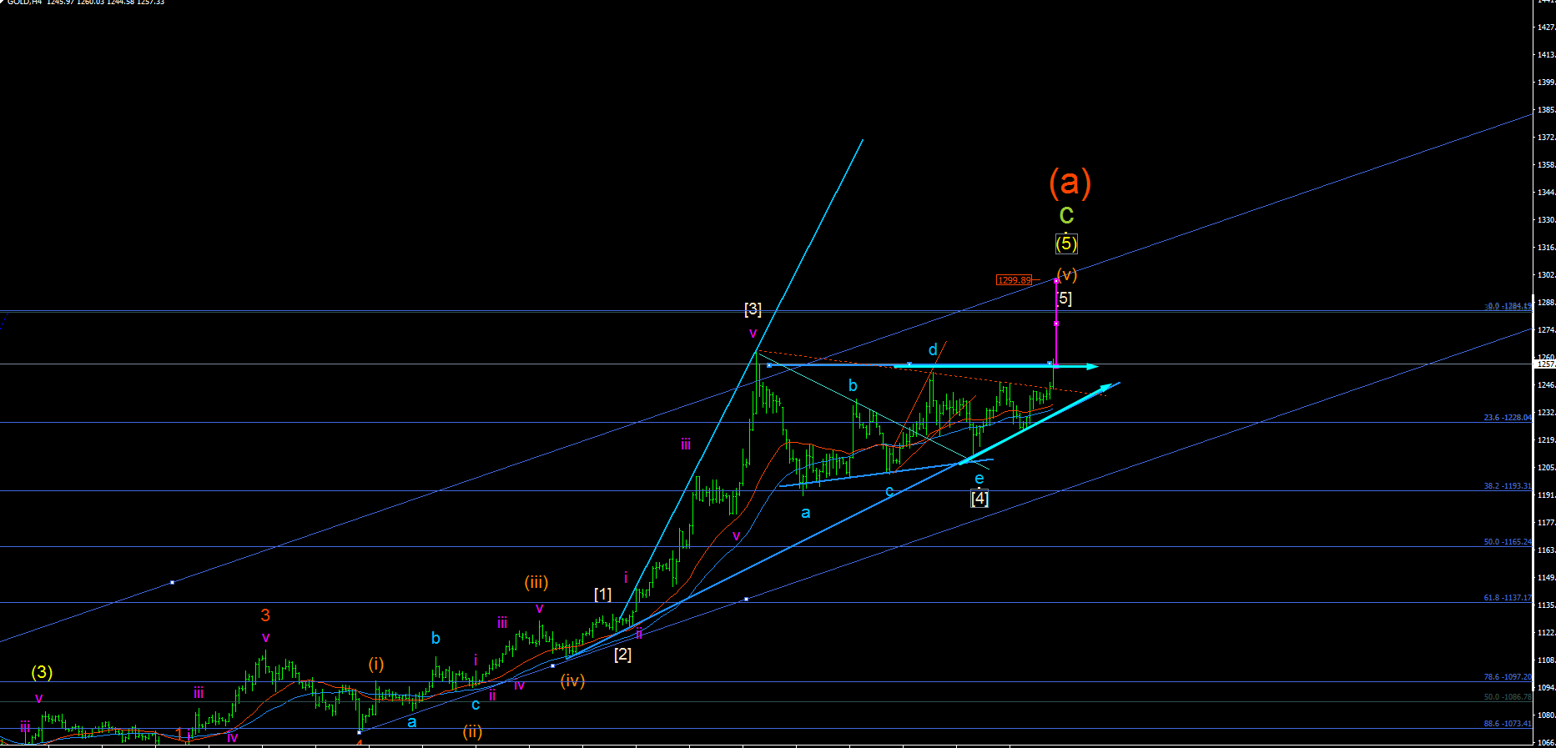Click 1399 on the price scale

point(1546,83)
